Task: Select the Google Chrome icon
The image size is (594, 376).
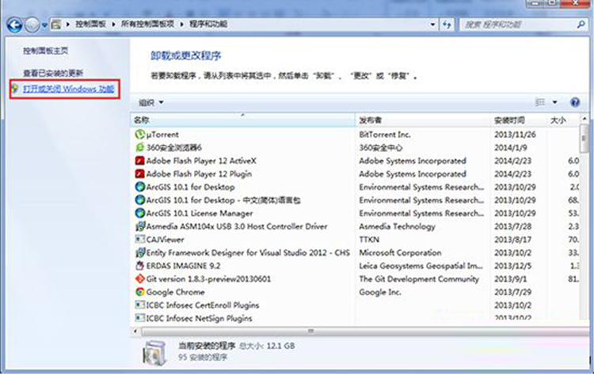Action: tap(139, 292)
